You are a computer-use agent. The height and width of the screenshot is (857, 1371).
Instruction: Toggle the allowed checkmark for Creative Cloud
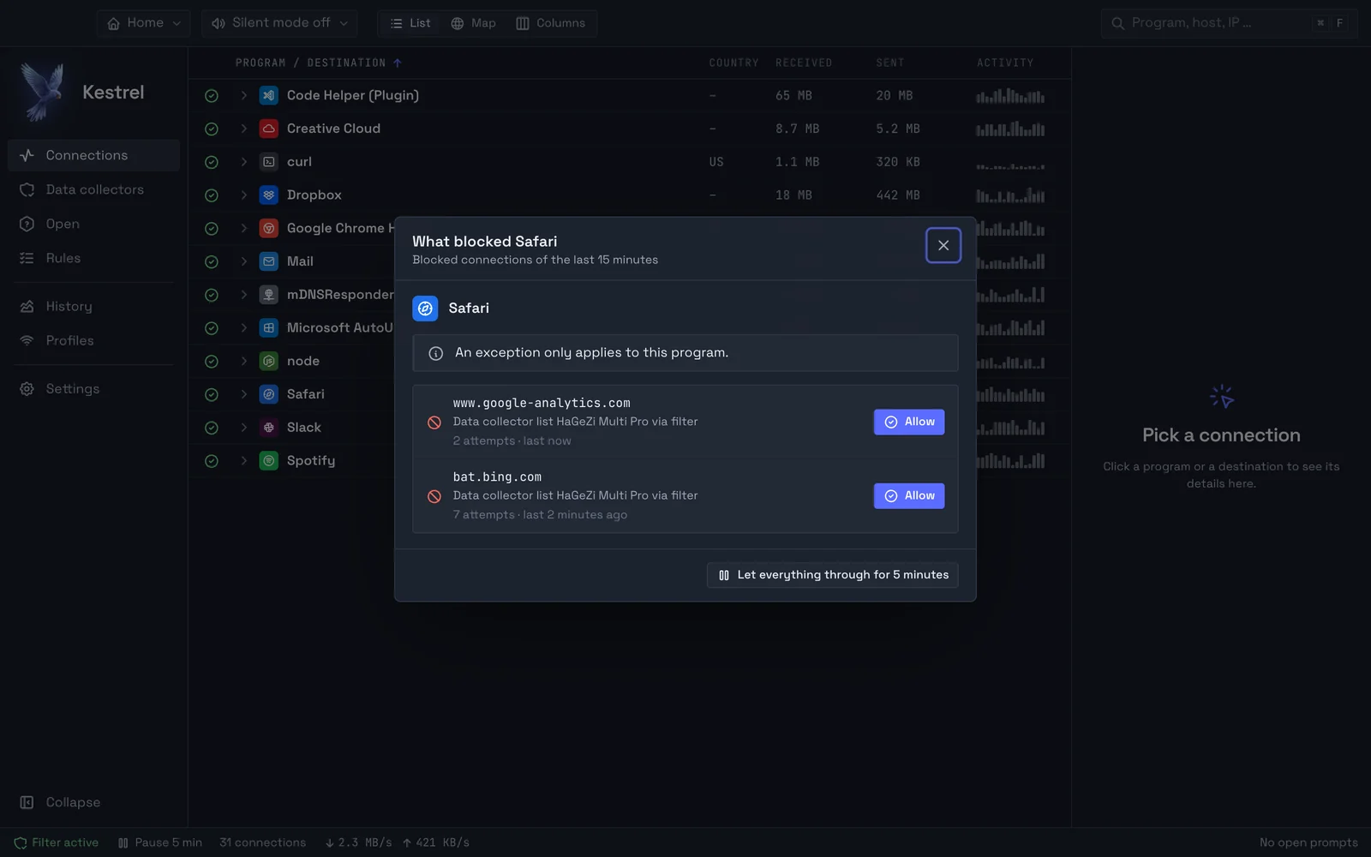click(212, 129)
